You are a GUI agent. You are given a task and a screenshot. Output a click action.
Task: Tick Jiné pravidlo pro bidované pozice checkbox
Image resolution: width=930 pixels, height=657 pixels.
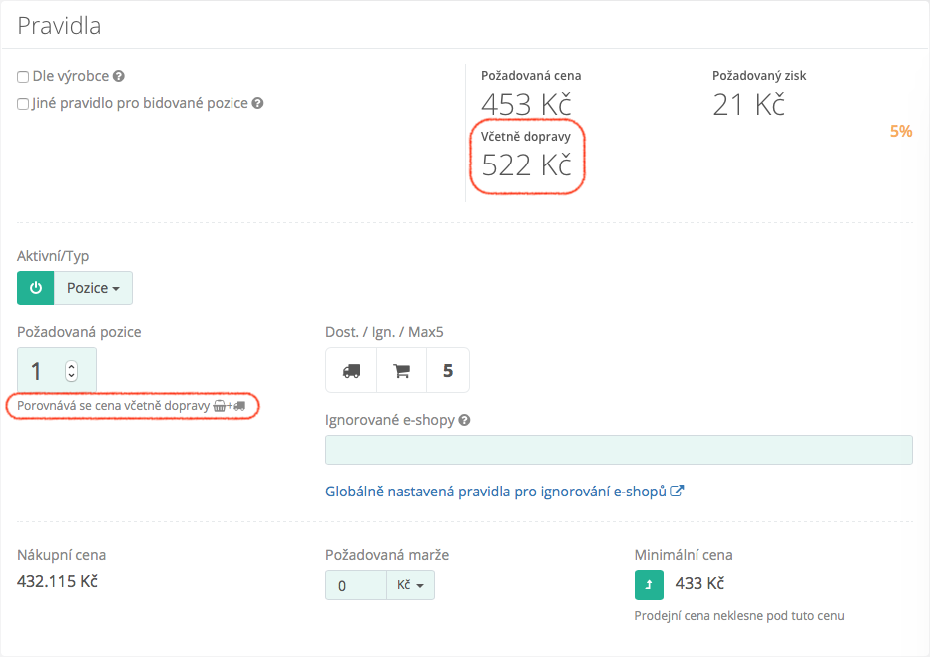click(x=23, y=103)
